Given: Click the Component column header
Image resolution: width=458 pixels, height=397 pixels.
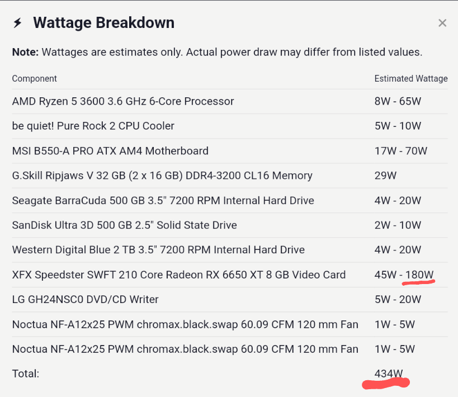Looking at the screenshot, I should [x=35, y=79].
